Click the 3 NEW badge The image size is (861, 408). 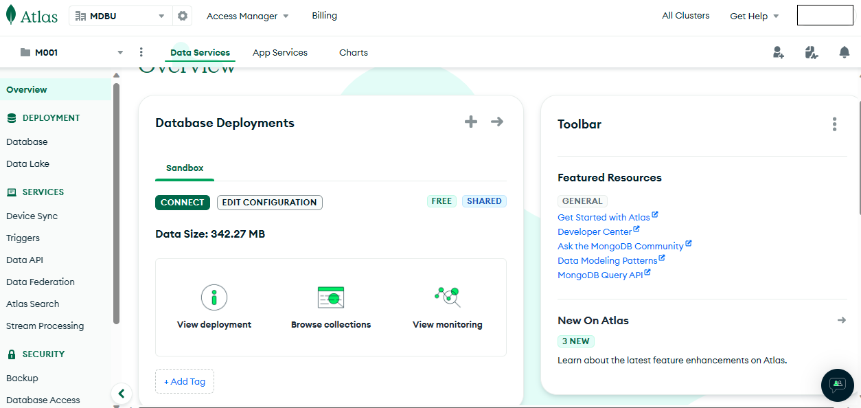pyautogui.click(x=576, y=341)
